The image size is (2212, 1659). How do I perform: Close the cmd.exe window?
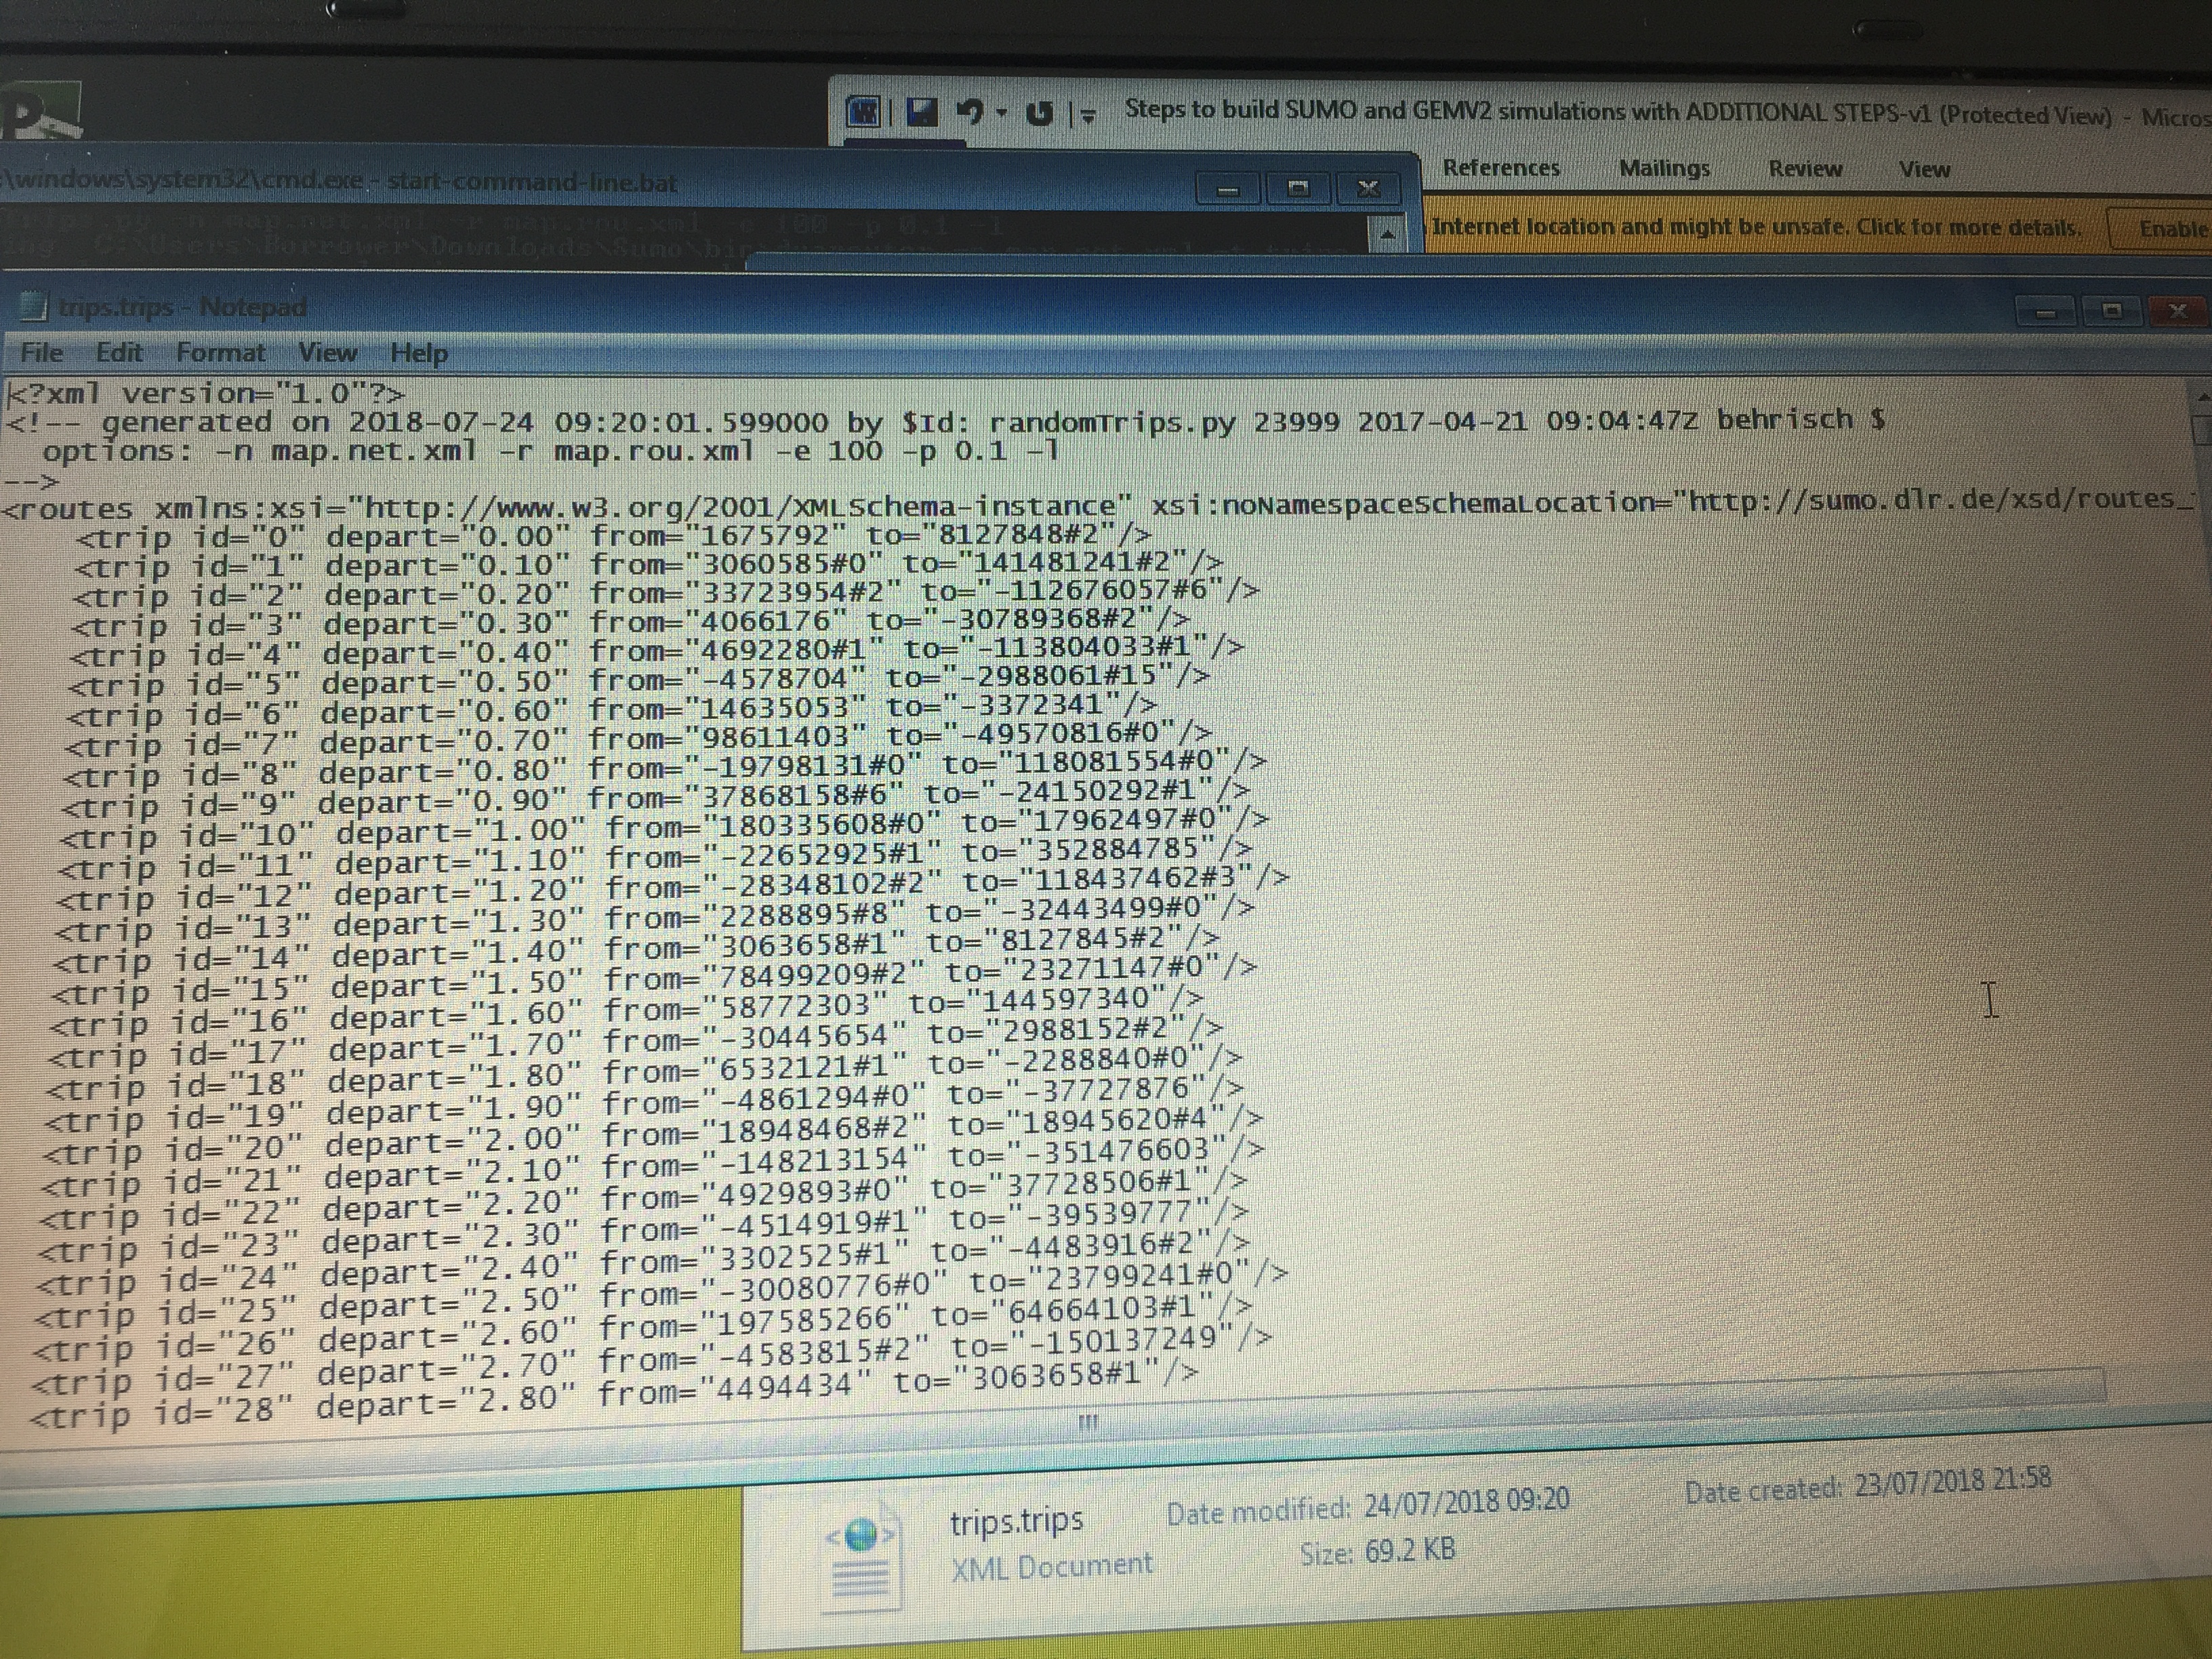click(x=1369, y=187)
